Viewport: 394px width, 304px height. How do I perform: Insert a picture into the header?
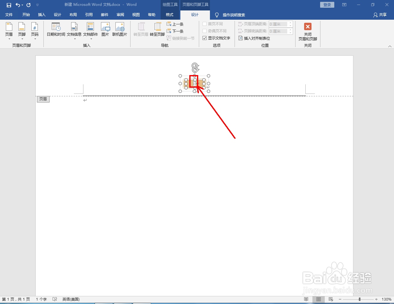[105, 30]
